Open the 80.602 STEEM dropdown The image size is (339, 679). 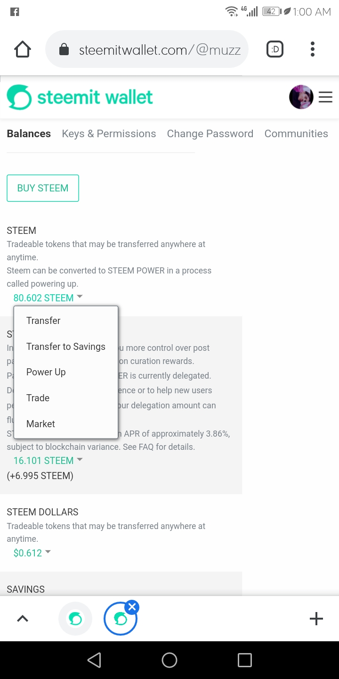pyautogui.click(x=48, y=298)
